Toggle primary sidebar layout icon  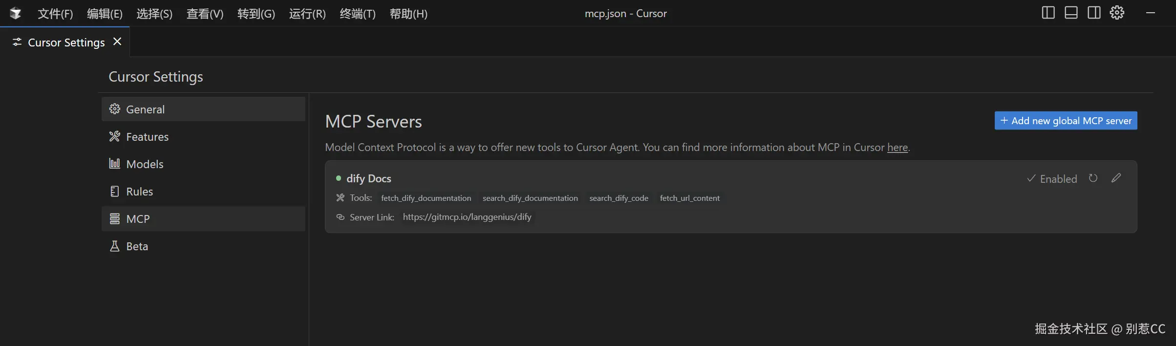tap(1048, 13)
